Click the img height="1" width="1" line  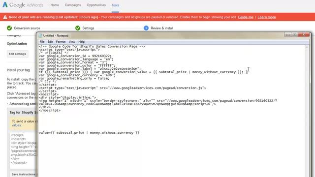click(x=157, y=101)
